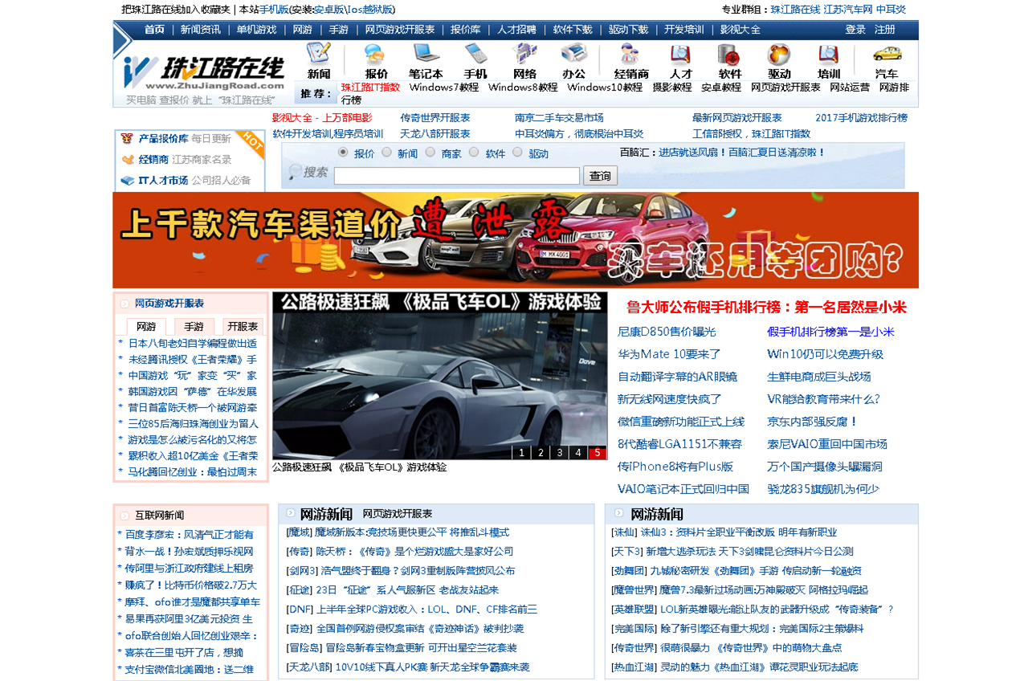Open the 安卓版 install link
The width and height of the screenshot is (1020, 681).
point(329,10)
